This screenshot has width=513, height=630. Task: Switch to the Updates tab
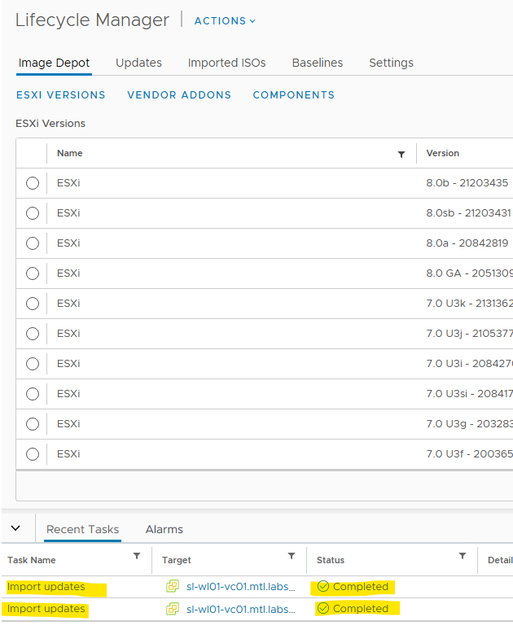tap(138, 63)
